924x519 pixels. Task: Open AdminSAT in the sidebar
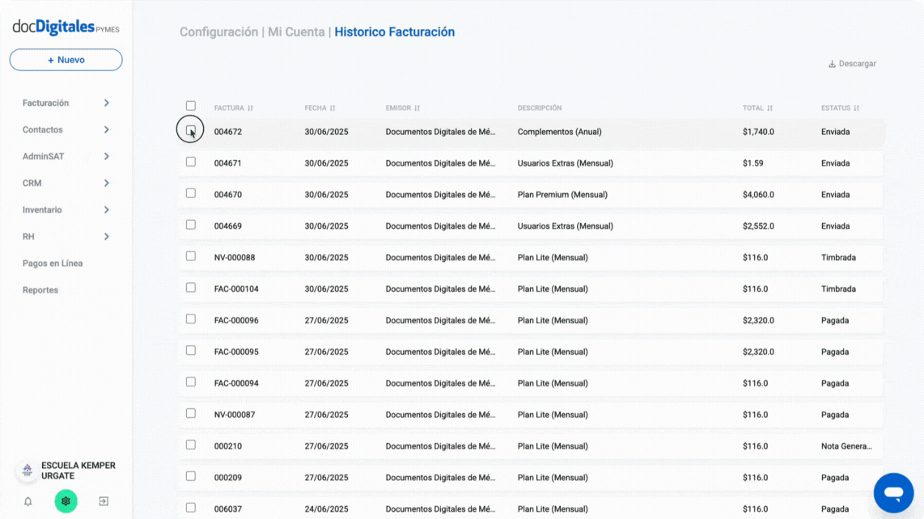pyautogui.click(x=43, y=156)
